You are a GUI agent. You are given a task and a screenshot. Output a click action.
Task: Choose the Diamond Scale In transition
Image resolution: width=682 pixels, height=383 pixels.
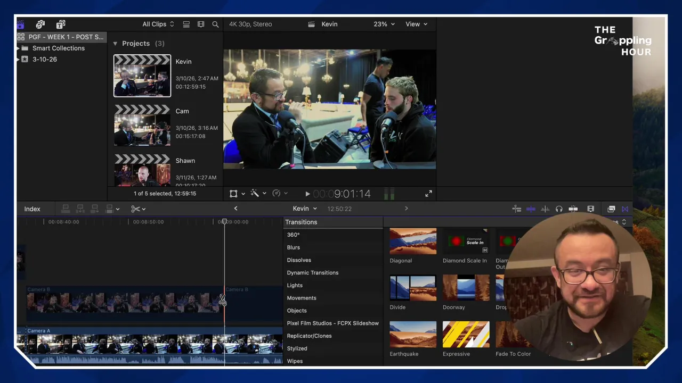click(466, 241)
